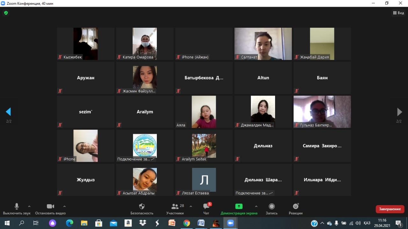Image resolution: width=408 pixels, height=229 pixels.
Task: Open Google Chrome from the taskbar
Action: 186,223
